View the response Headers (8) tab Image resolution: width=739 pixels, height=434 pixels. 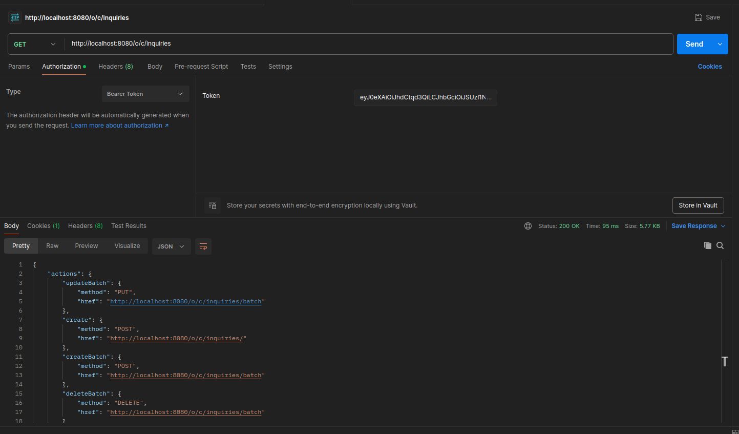(86, 226)
